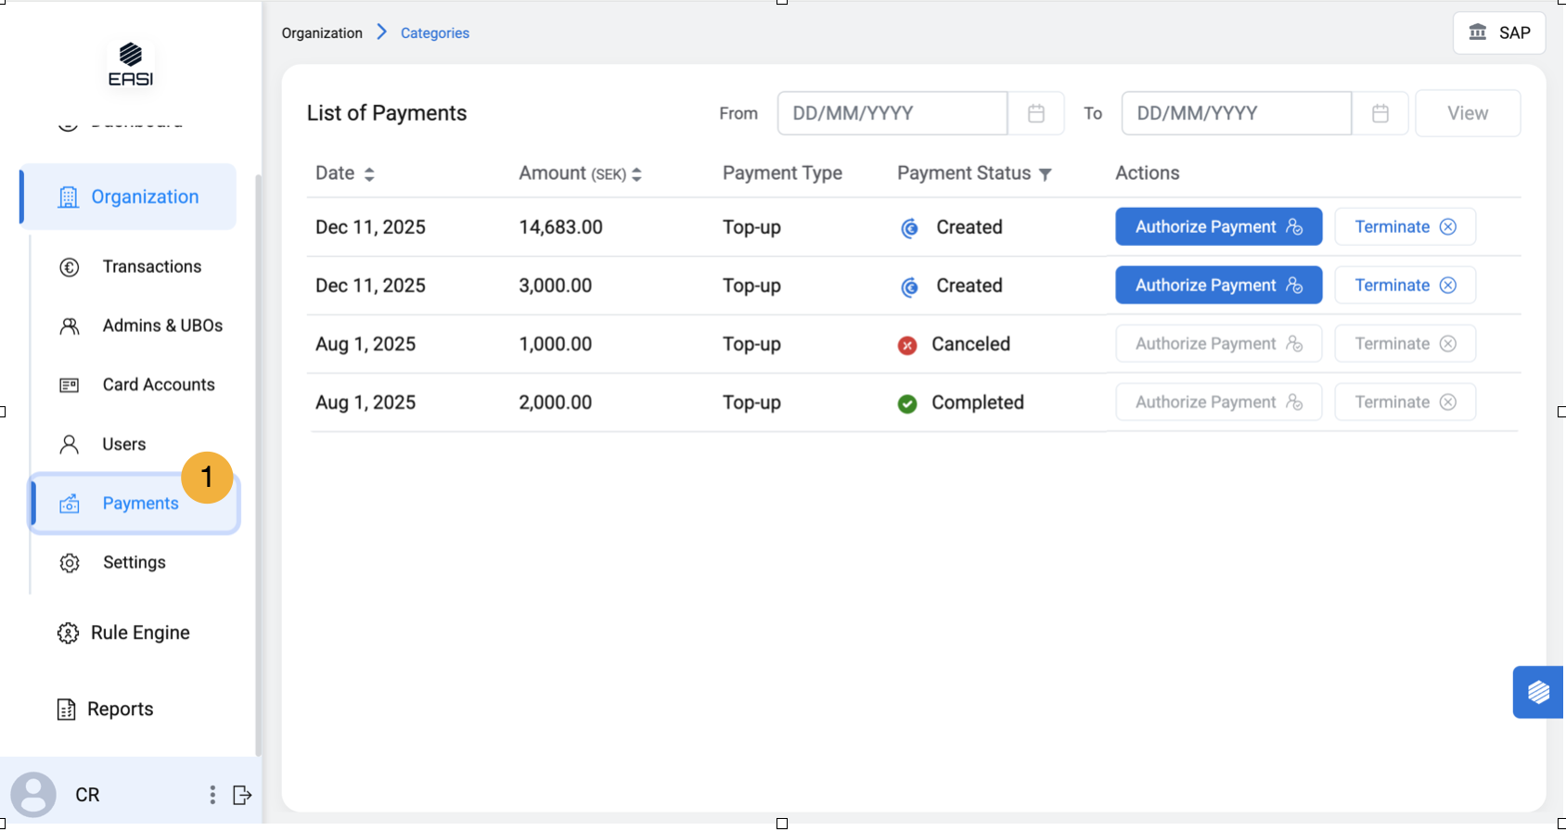Open Transactions in the sidebar
The height and width of the screenshot is (831, 1566).
tap(151, 267)
